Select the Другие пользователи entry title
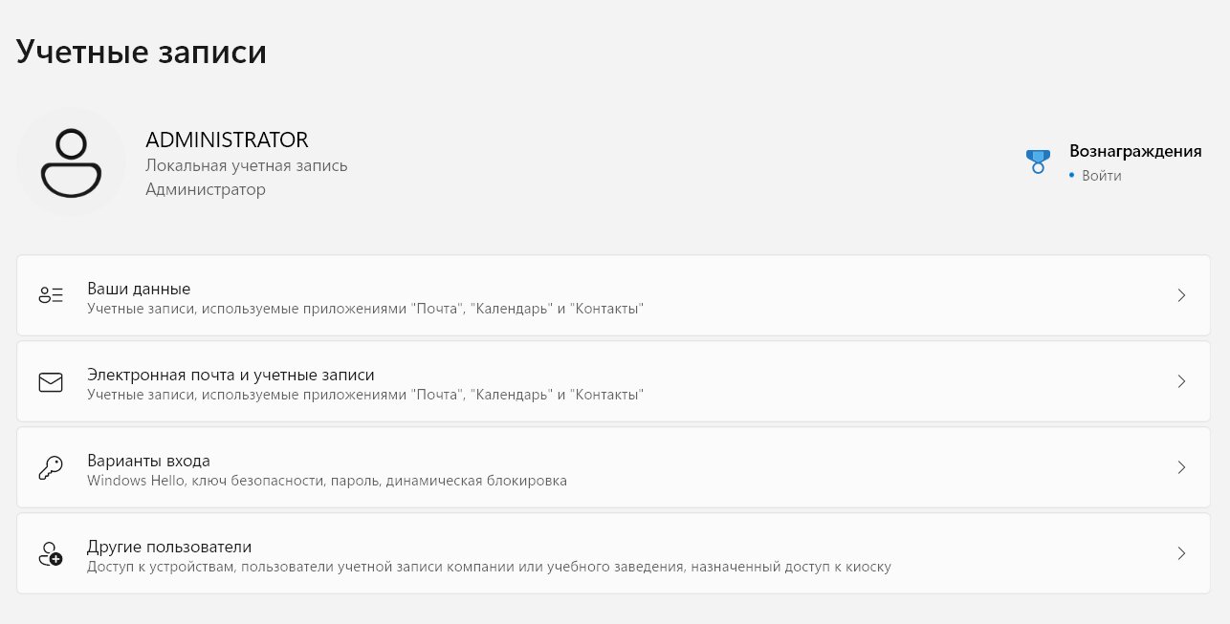Screen dimensions: 1230x624 pyautogui.click(x=169, y=547)
